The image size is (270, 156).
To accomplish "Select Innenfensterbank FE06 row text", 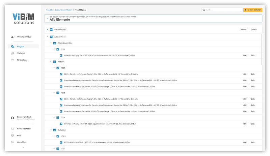I will coord(109,111).
